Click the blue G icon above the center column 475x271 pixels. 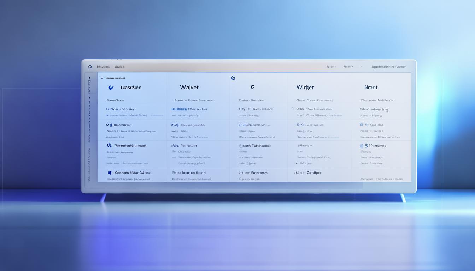click(233, 78)
